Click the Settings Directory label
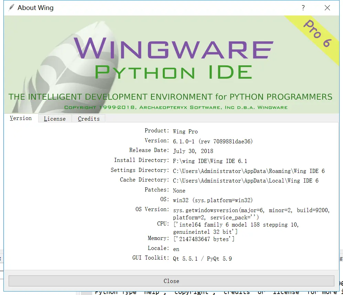 tap(140, 170)
